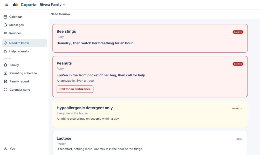
Task: Click the DANGER badge on Bee stings
Action: (238, 32)
